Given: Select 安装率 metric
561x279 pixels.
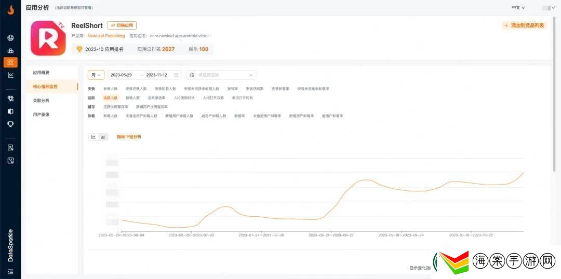Looking at the screenshot, I should pos(233,89).
